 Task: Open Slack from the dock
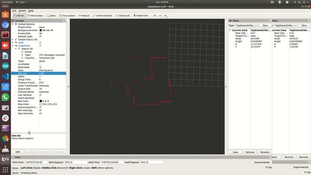(x=5, y=118)
